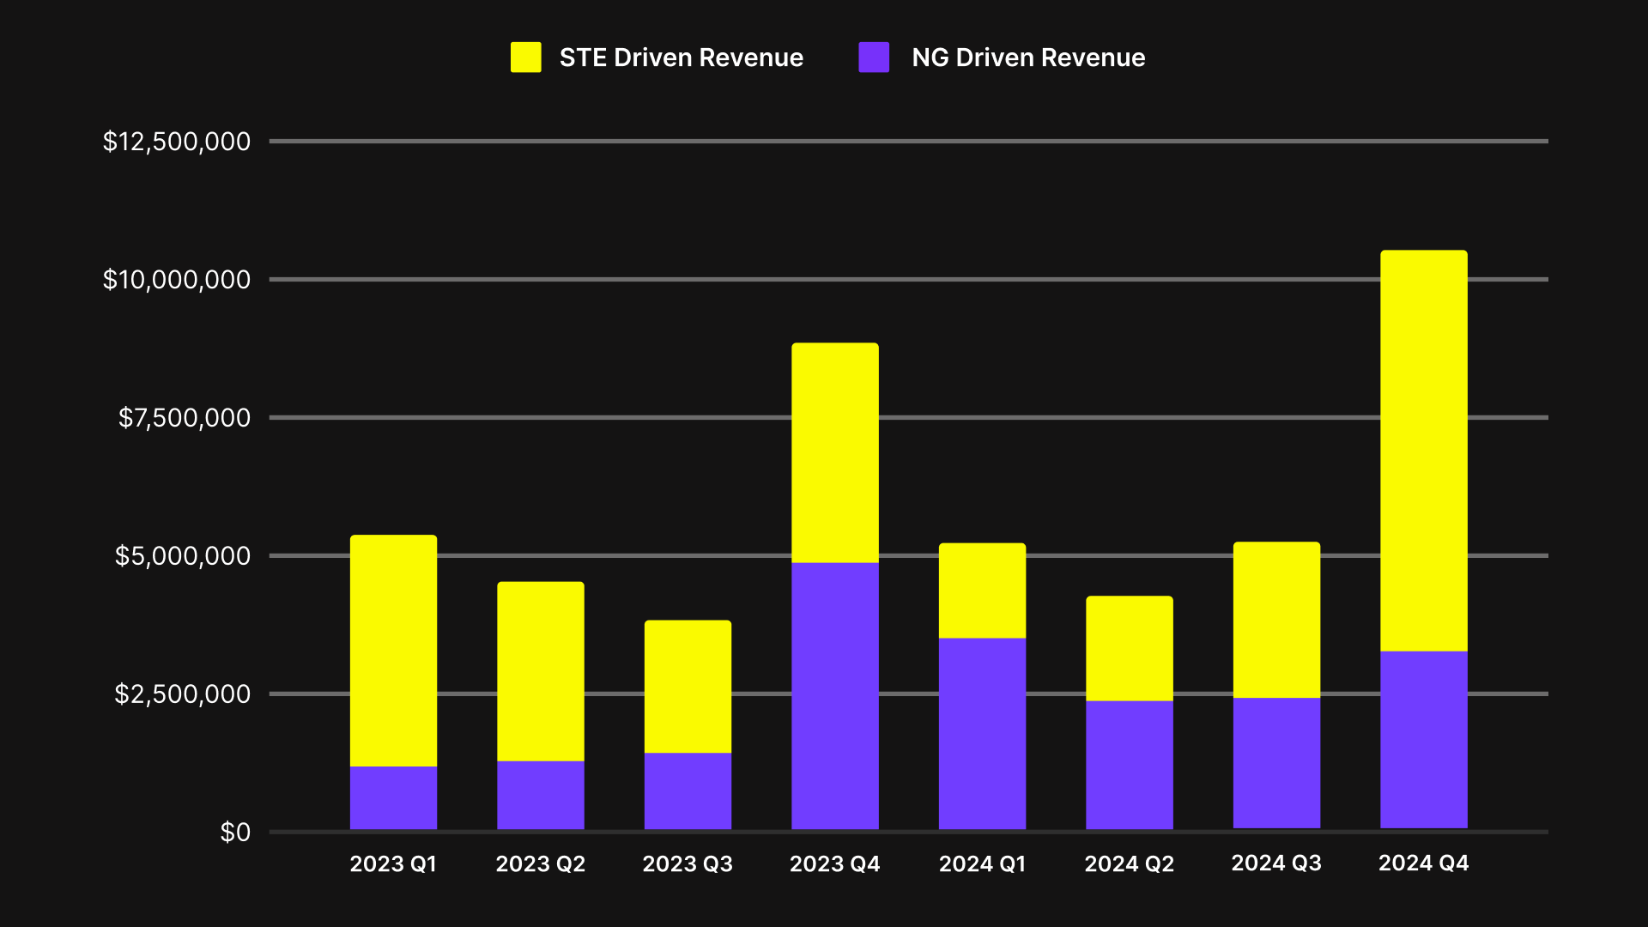Screen dimensions: 1648x927
Task: Select the 2024 Q1 purple NG segment
Action: (982, 733)
